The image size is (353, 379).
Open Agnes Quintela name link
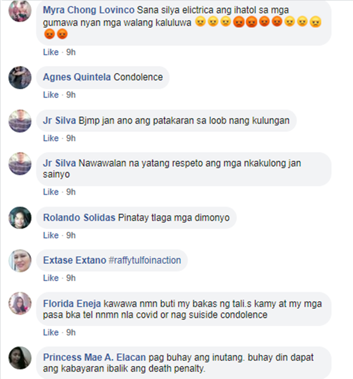click(77, 77)
